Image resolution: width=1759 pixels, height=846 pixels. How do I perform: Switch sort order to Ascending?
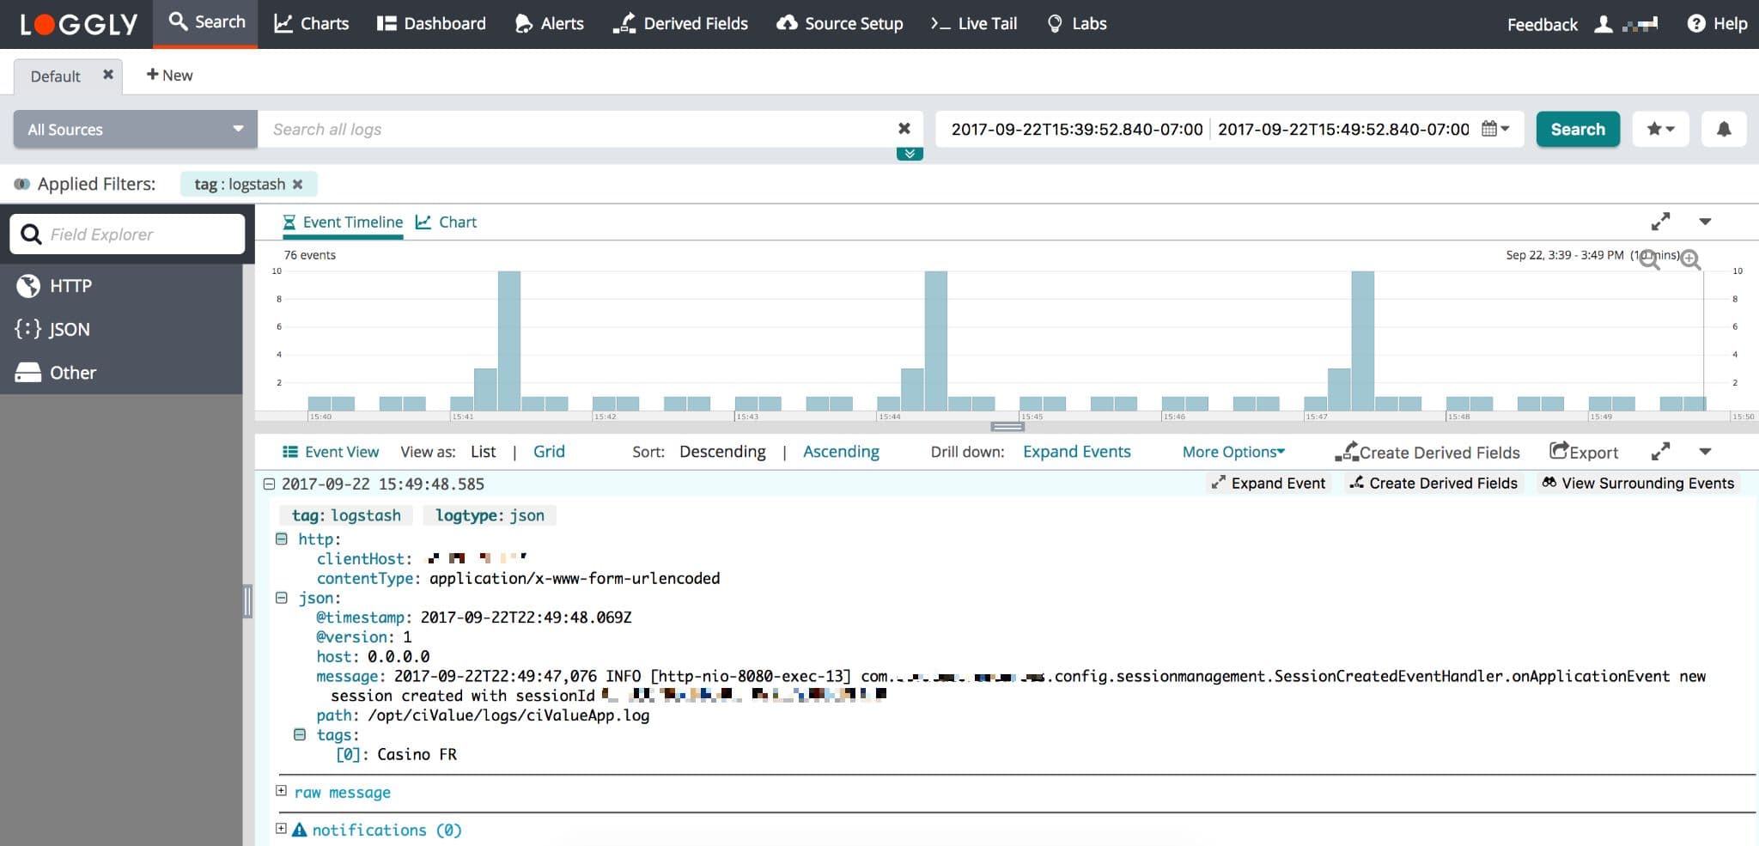coord(842,452)
